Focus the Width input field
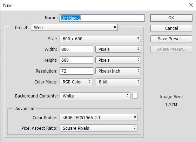The image size is (196, 142). click(76, 49)
